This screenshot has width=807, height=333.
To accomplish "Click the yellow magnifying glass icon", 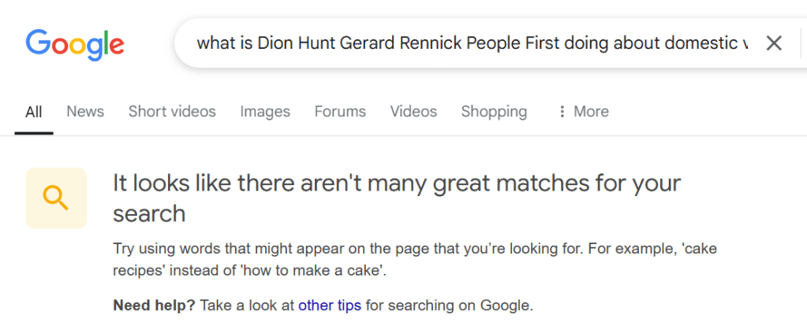I will click(x=56, y=198).
